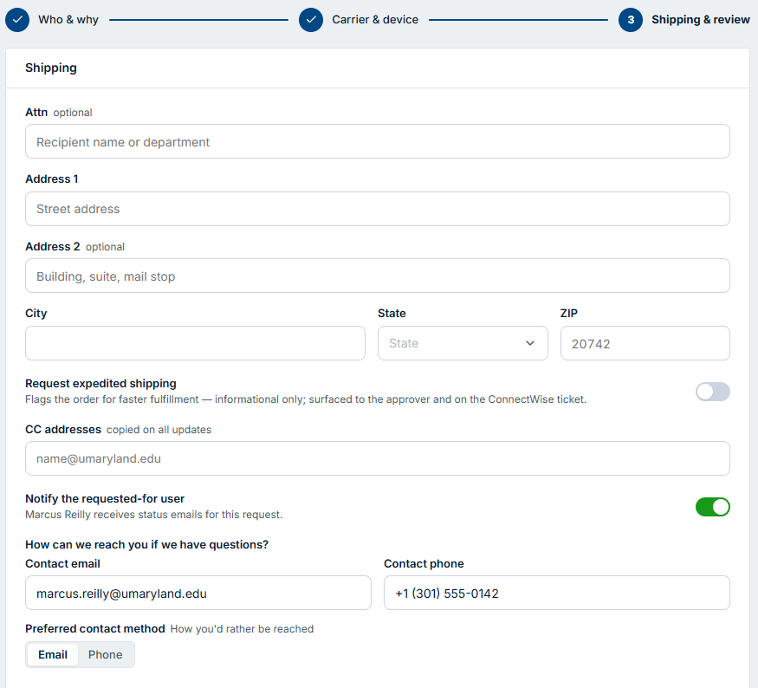Click the Preferred contact method label
Viewport: 758px width, 688px height.
[x=95, y=628]
